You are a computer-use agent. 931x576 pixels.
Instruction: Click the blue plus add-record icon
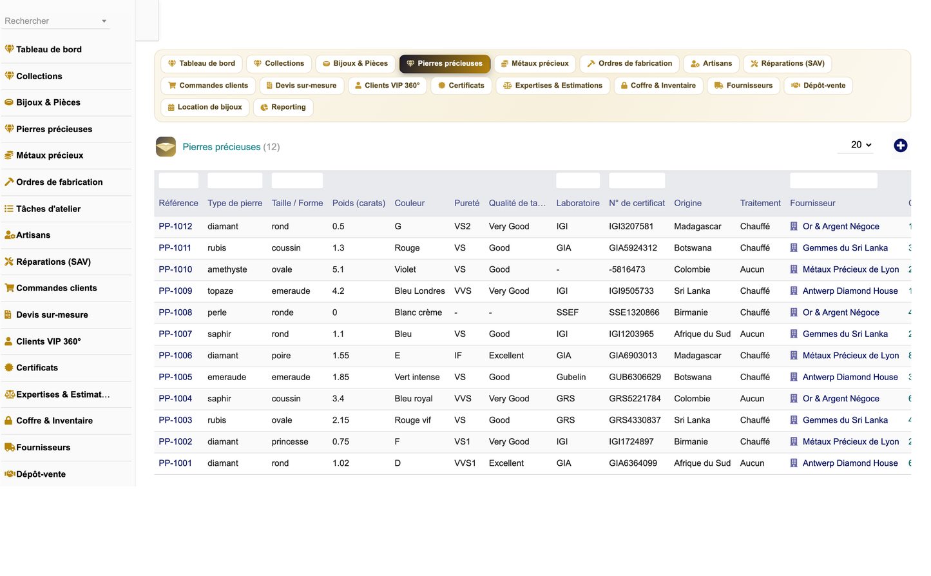901,146
